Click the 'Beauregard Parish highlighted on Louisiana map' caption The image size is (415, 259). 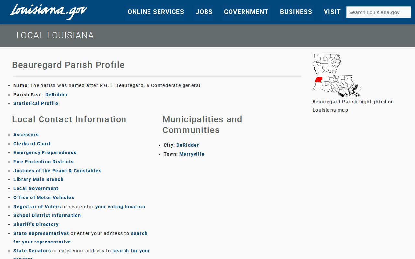353,106
